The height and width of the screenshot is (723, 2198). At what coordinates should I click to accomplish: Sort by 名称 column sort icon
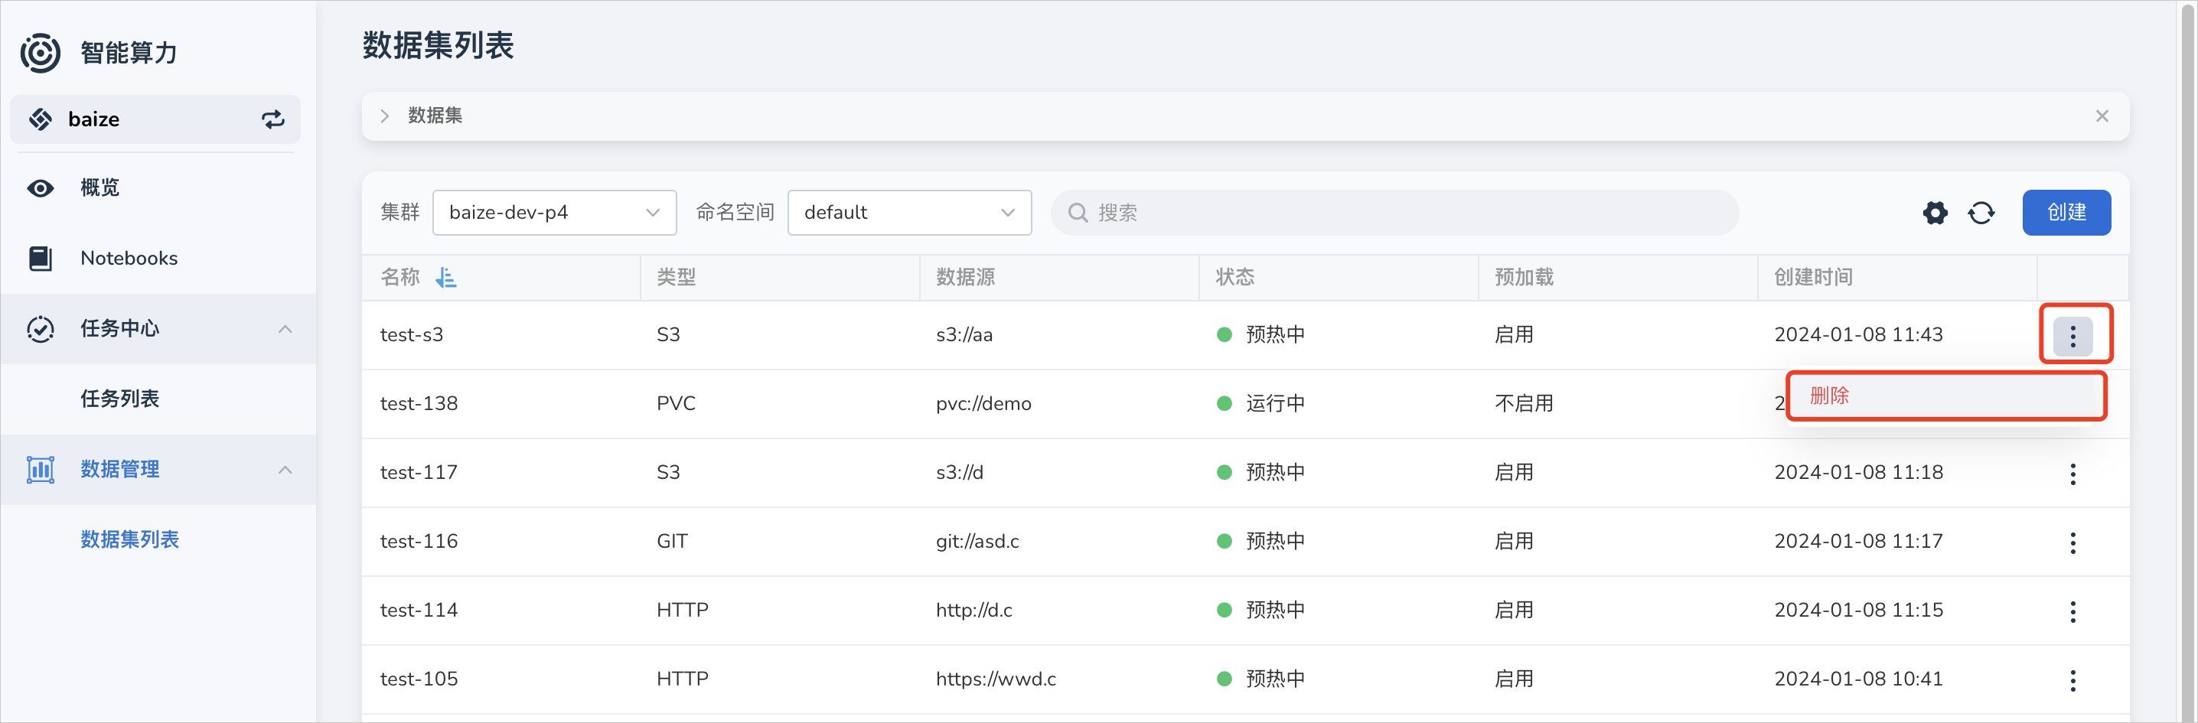point(445,277)
